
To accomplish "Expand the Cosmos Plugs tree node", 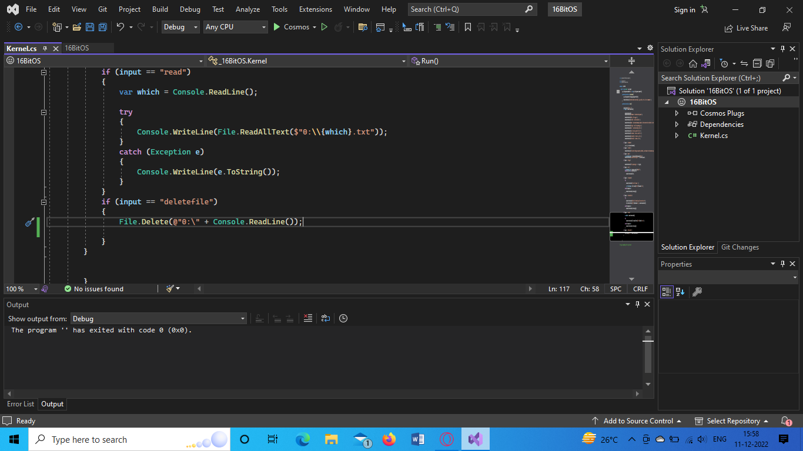I will (677, 113).
